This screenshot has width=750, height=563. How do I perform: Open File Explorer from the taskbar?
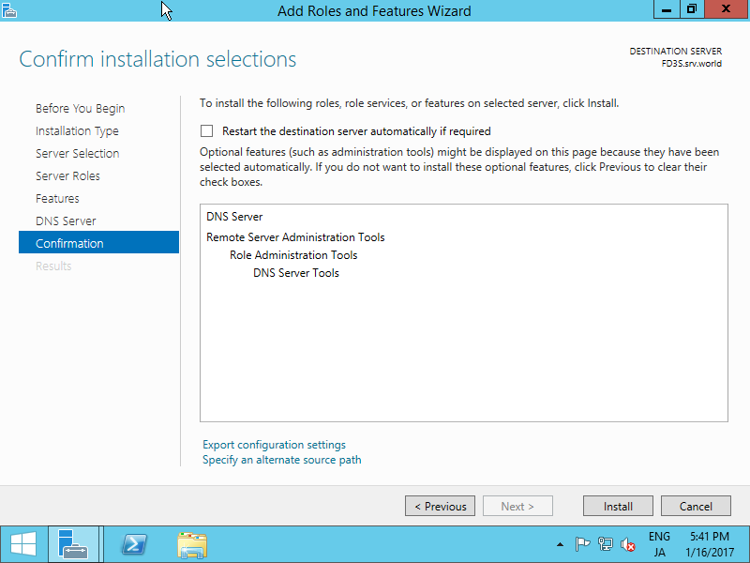pyautogui.click(x=192, y=545)
